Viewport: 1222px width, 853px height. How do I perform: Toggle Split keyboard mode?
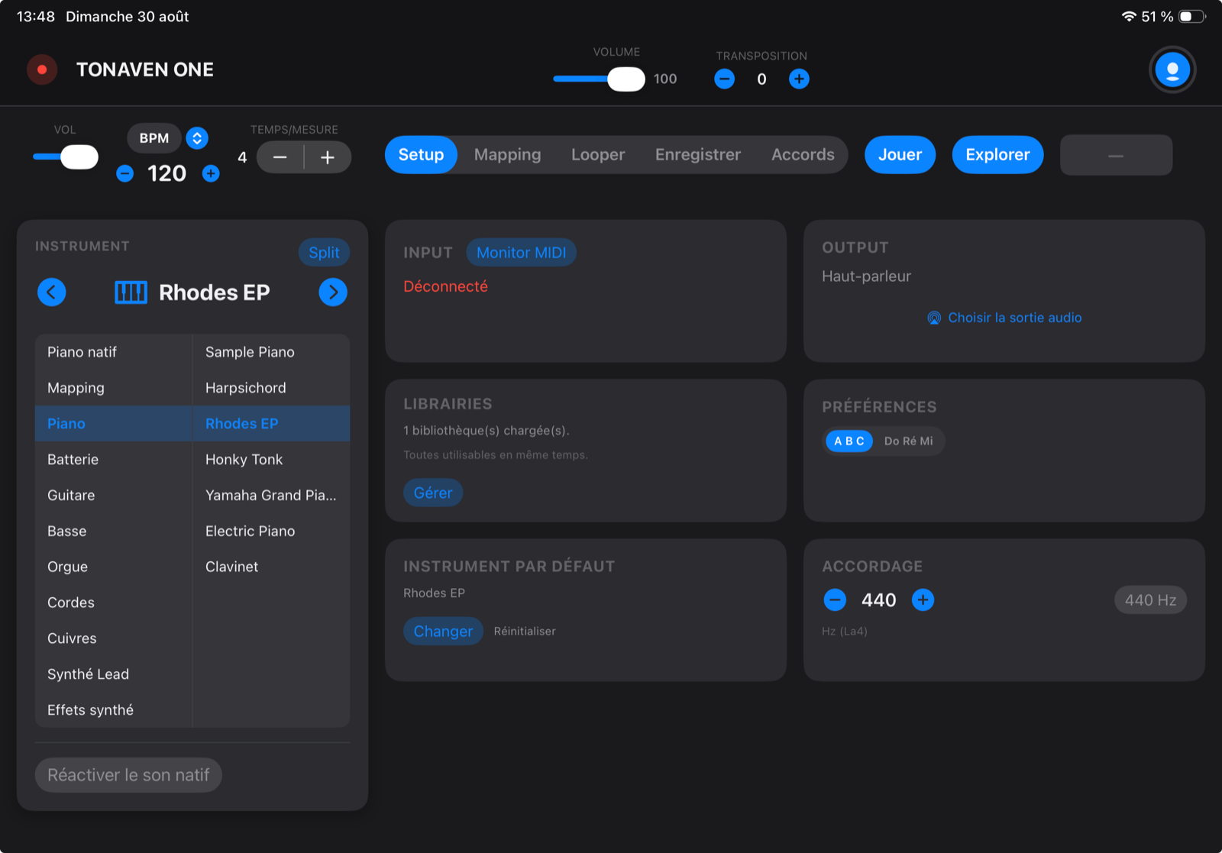pyautogui.click(x=324, y=253)
